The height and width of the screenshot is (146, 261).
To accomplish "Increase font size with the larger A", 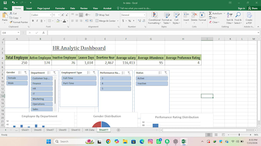I will [63, 15].
